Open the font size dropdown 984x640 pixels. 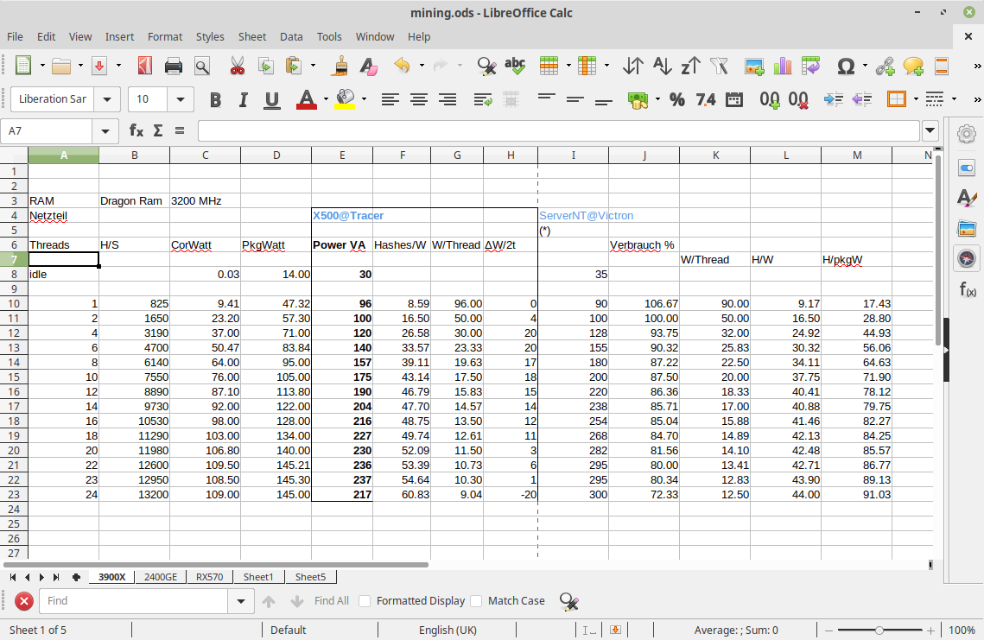coord(181,99)
